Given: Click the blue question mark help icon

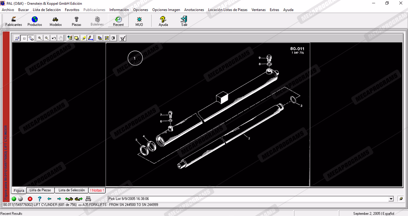Looking at the screenshot, I should pyautogui.click(x=39, y=199).
